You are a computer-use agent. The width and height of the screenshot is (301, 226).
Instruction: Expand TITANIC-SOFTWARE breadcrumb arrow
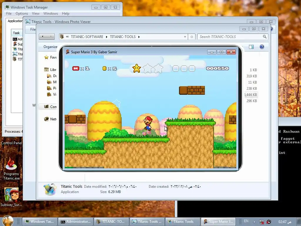(106, 37)
